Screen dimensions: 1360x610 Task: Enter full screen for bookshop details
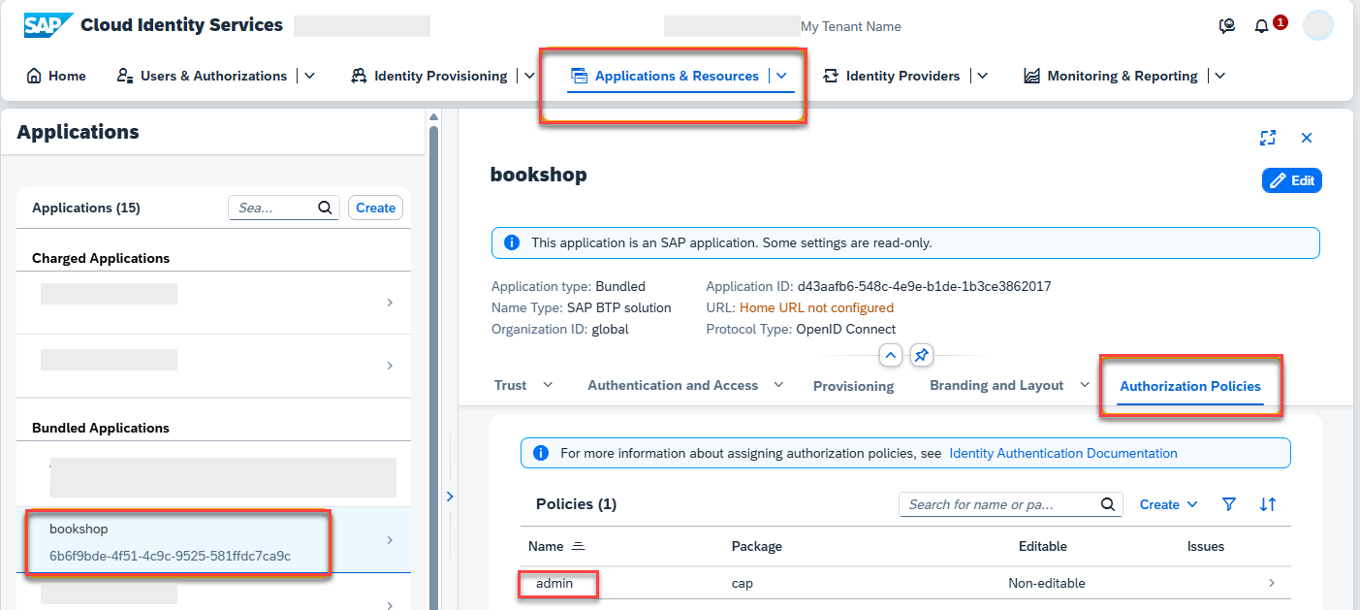point(1268,138)
